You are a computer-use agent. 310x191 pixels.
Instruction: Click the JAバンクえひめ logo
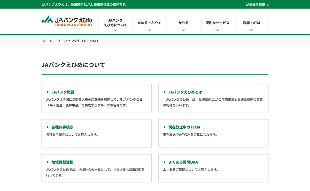tap(67, 21)
